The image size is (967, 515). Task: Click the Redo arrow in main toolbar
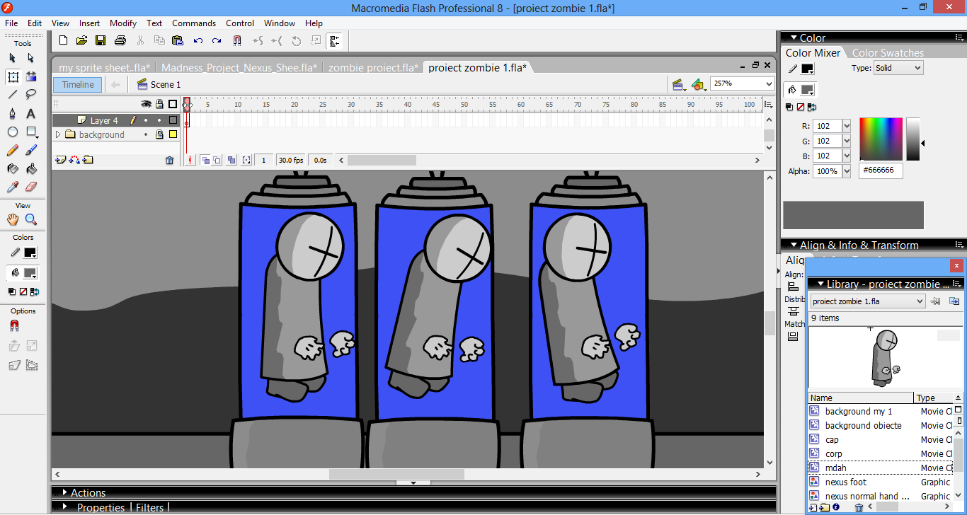tap(217, 40)
